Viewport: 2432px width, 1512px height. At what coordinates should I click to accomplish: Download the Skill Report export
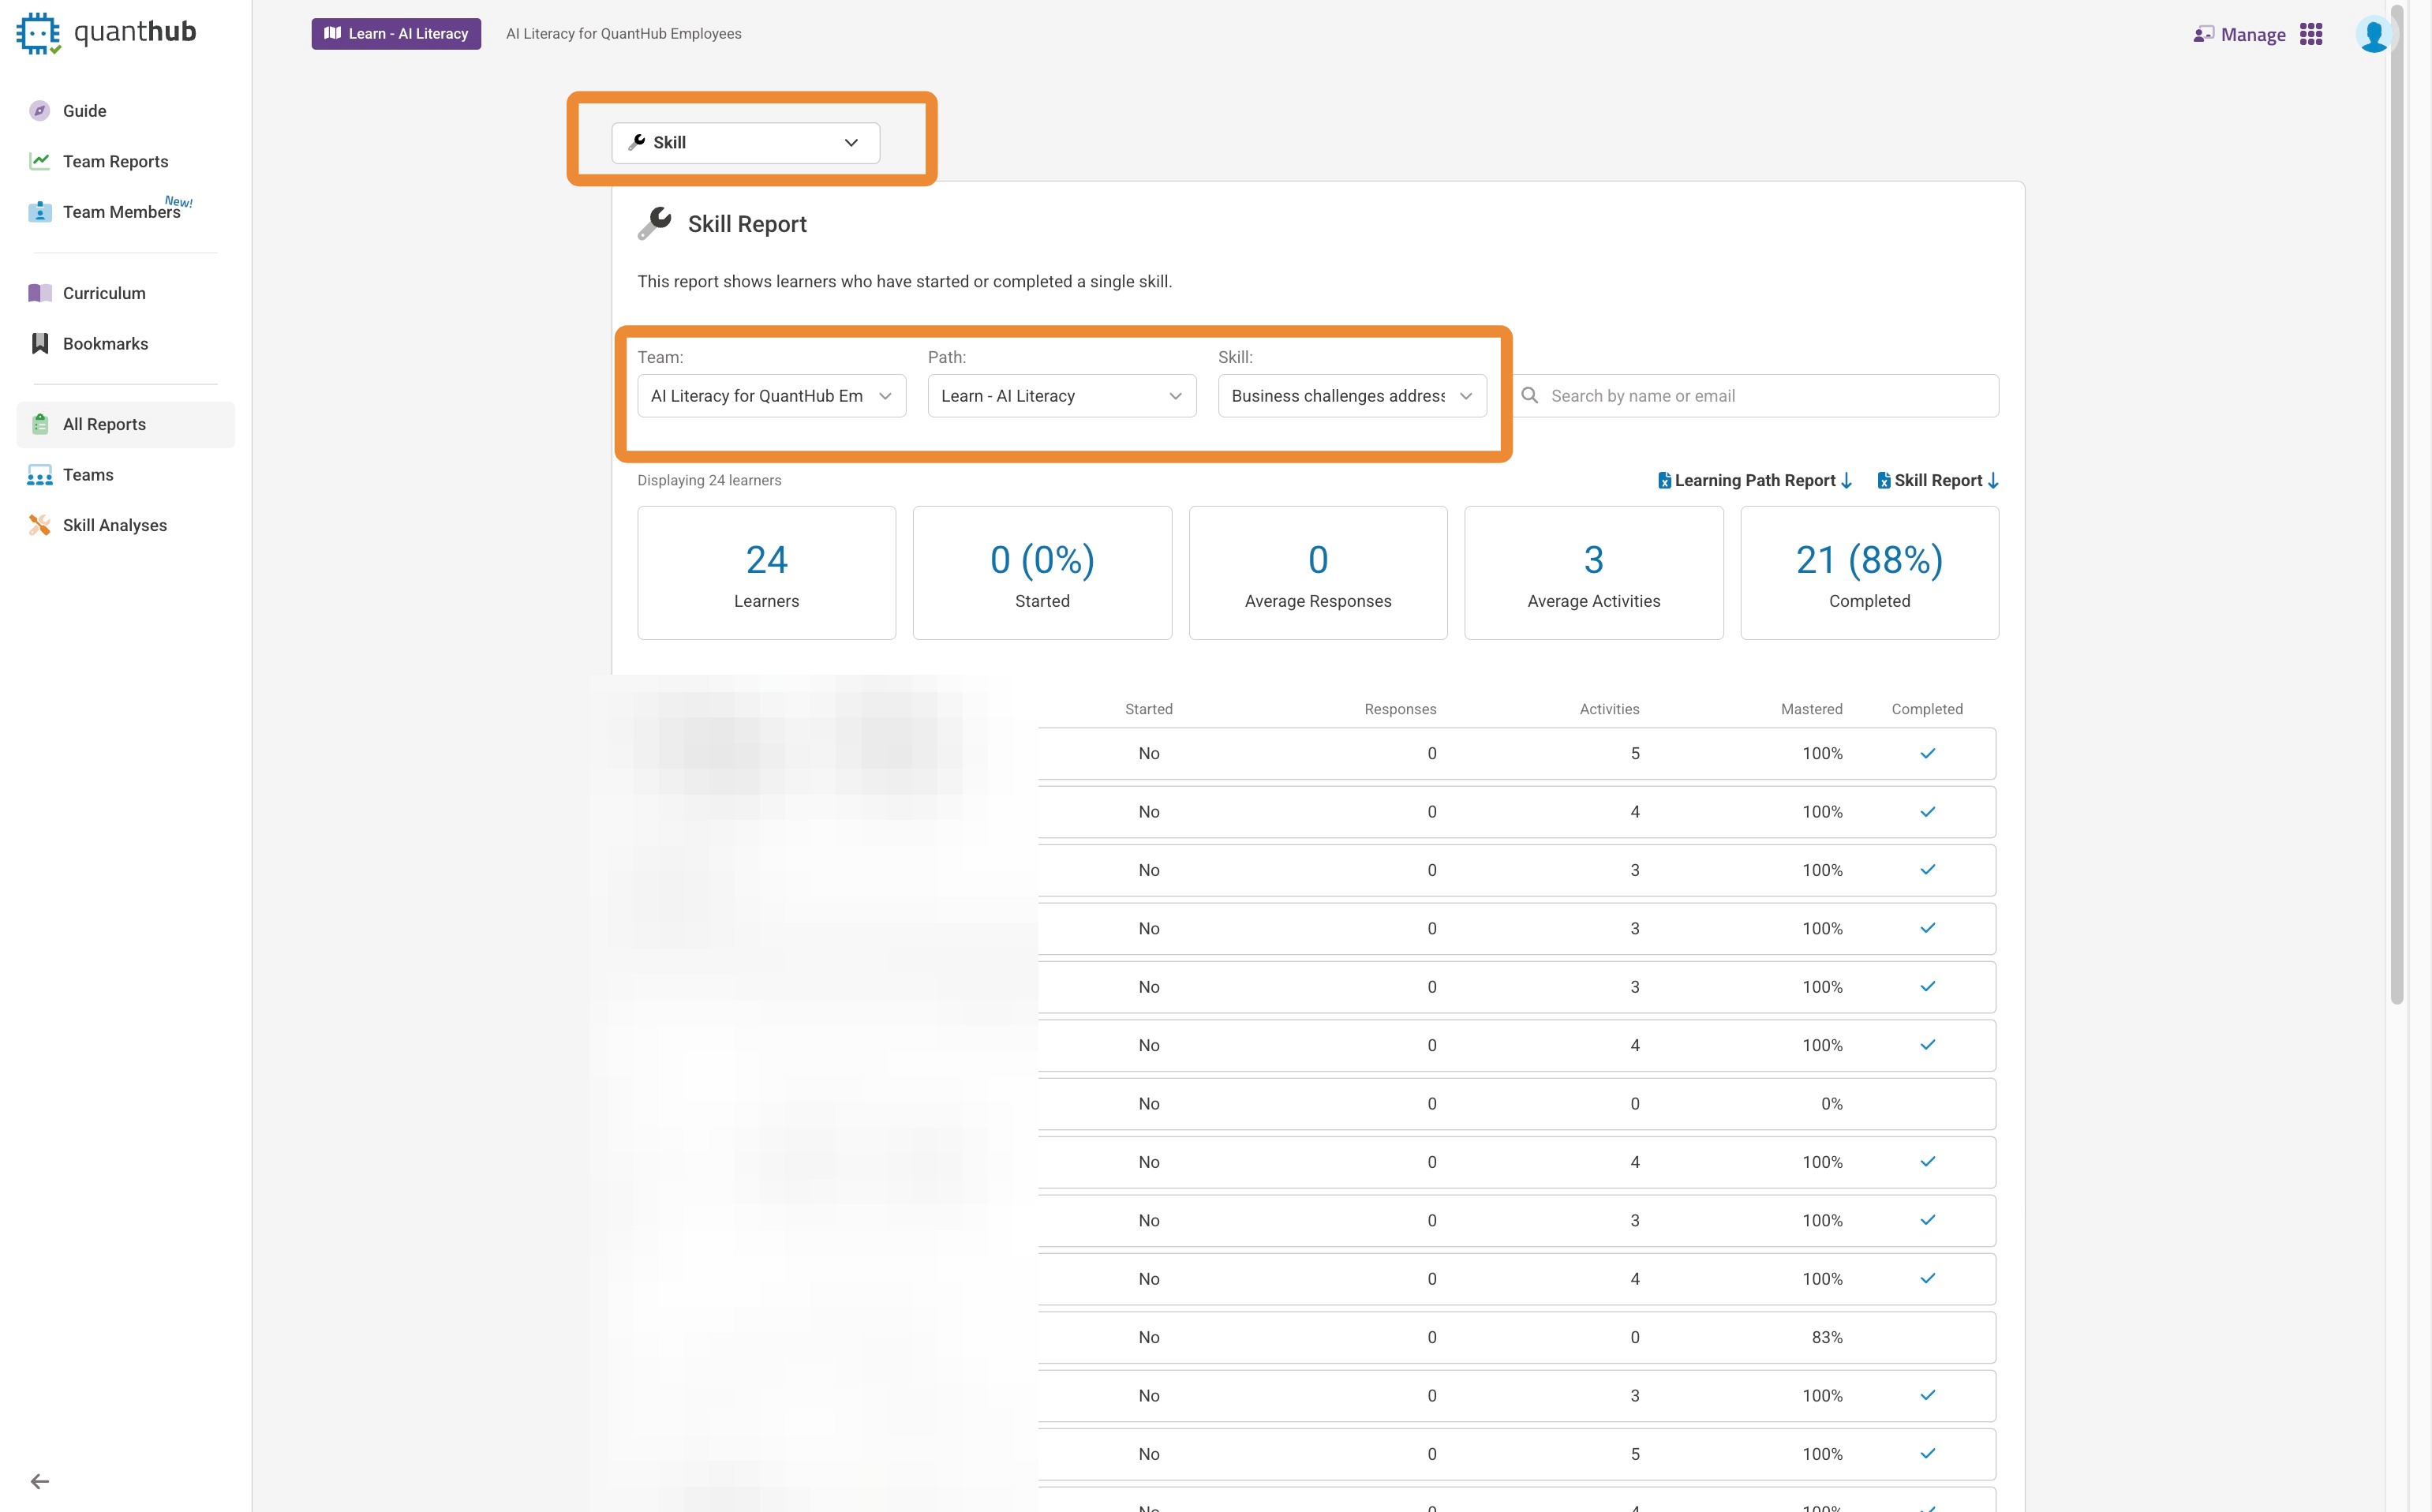(x=1937, y=481)
